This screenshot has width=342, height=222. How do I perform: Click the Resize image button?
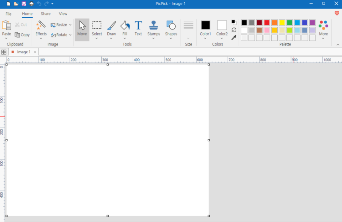[x=59, y=25]
